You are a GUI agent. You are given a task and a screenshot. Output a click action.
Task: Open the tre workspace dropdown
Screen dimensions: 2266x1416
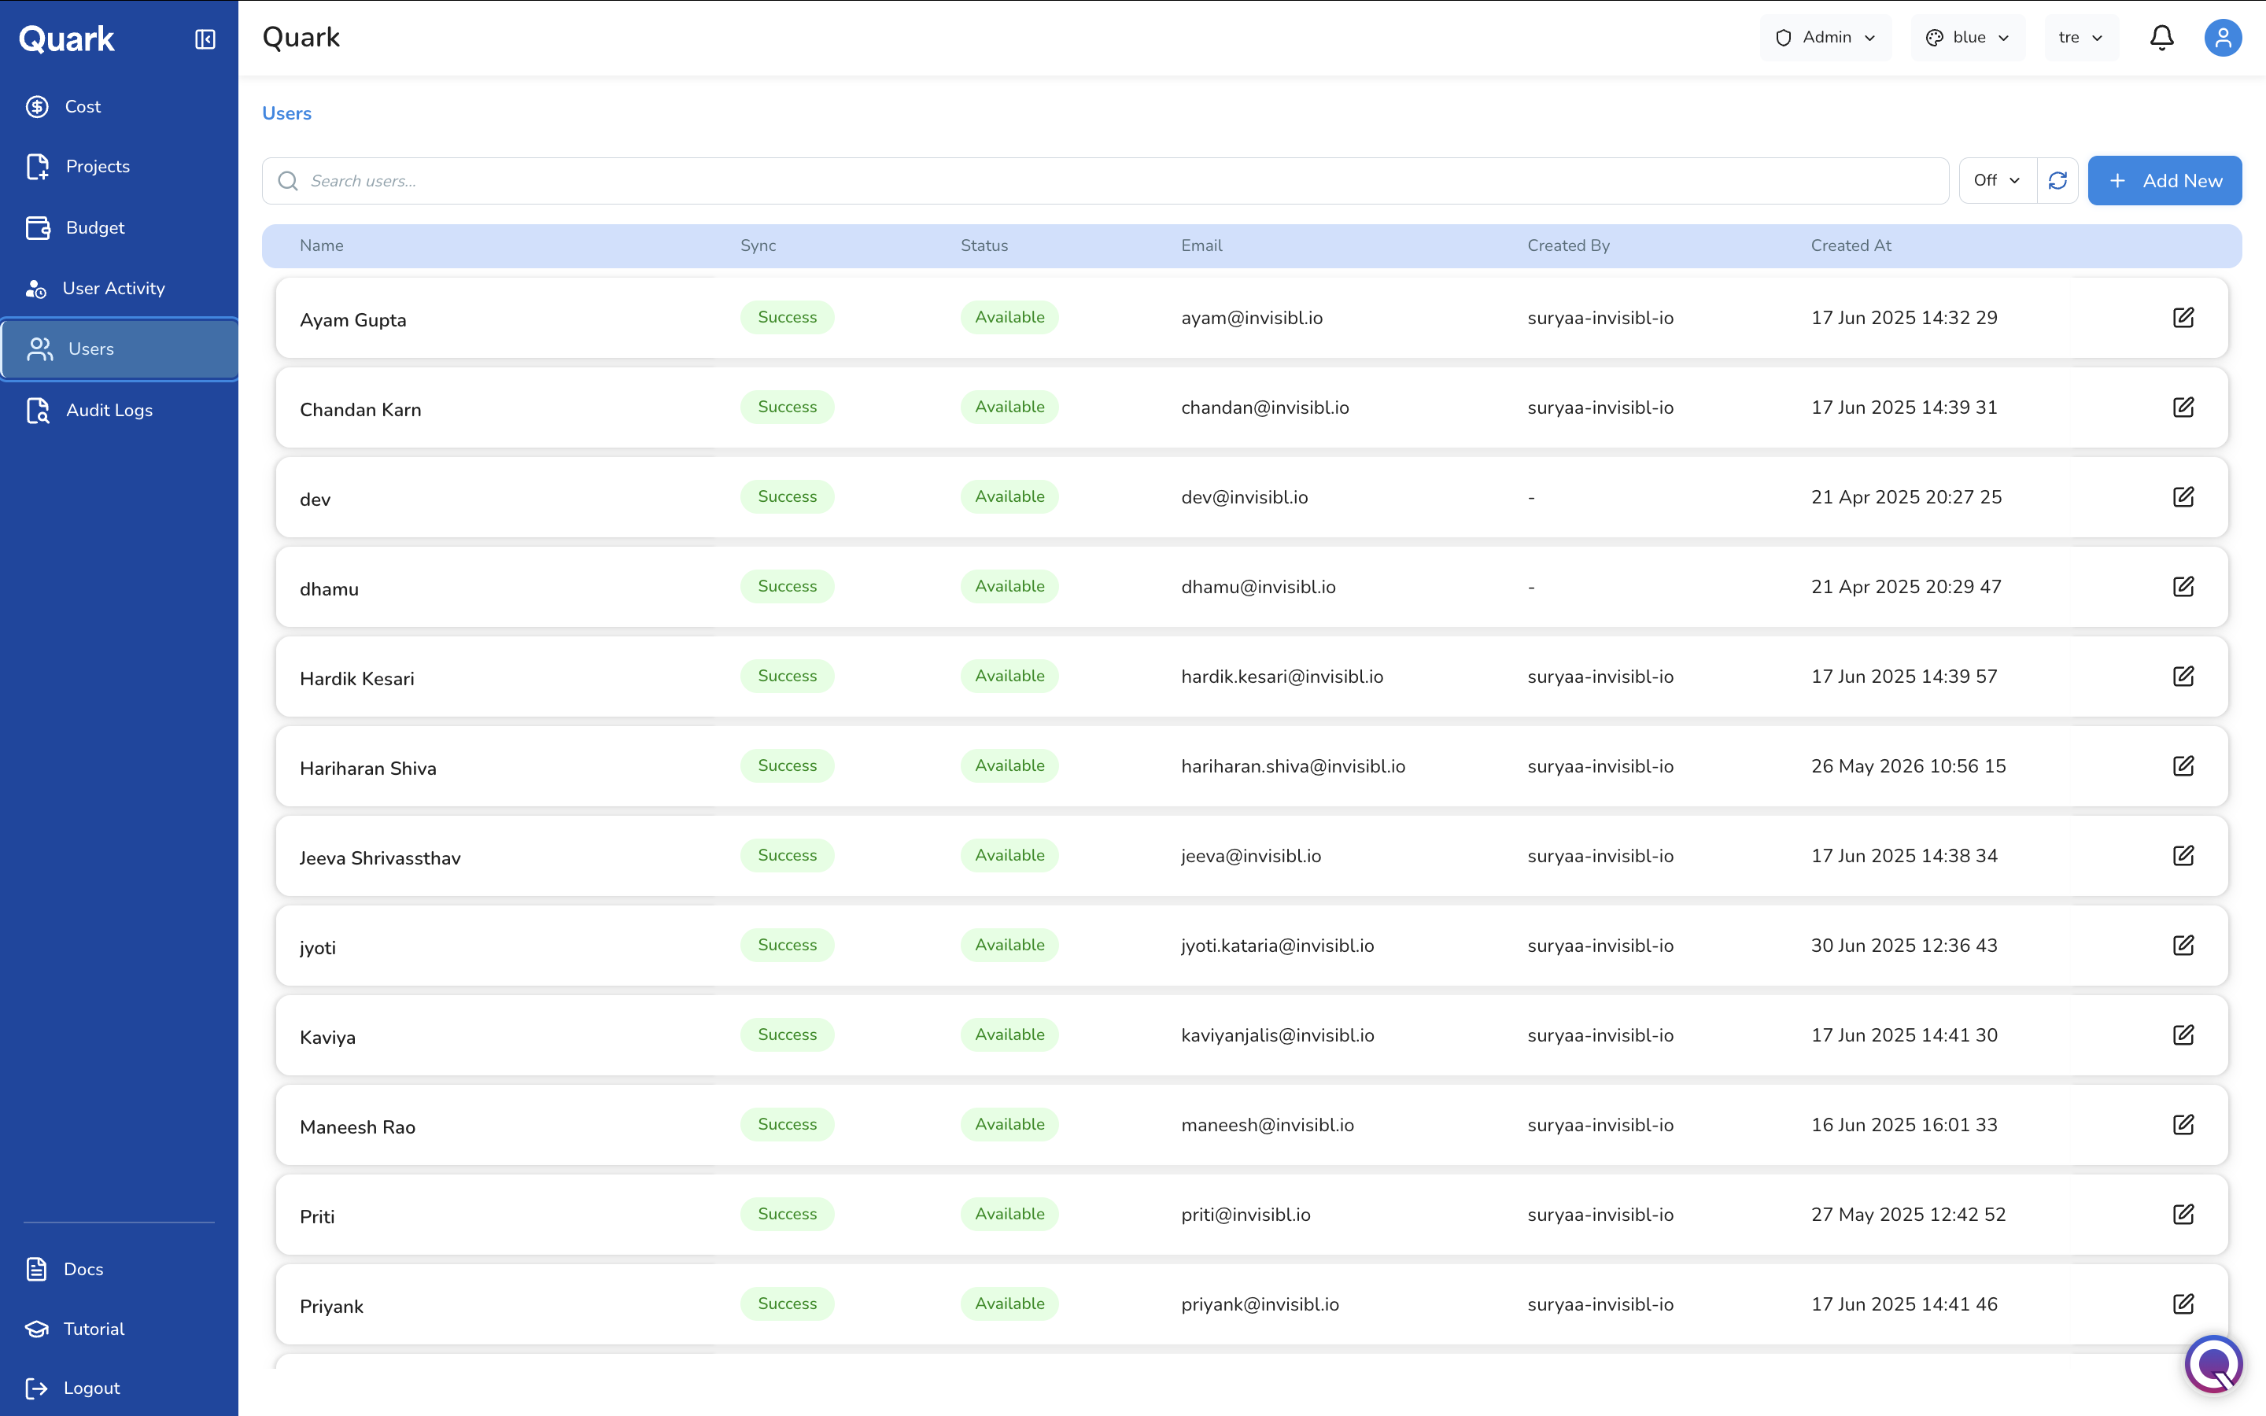(x=2080, y=38)
